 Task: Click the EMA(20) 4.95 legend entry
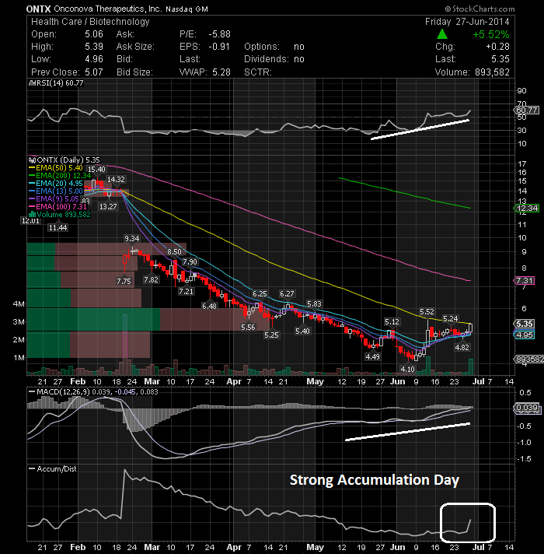(x=59, y=184)
